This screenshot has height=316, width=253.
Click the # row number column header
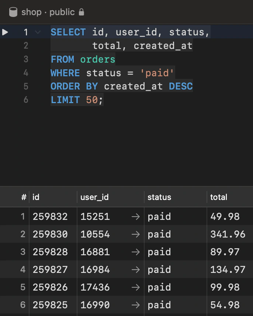coord(24,197)
